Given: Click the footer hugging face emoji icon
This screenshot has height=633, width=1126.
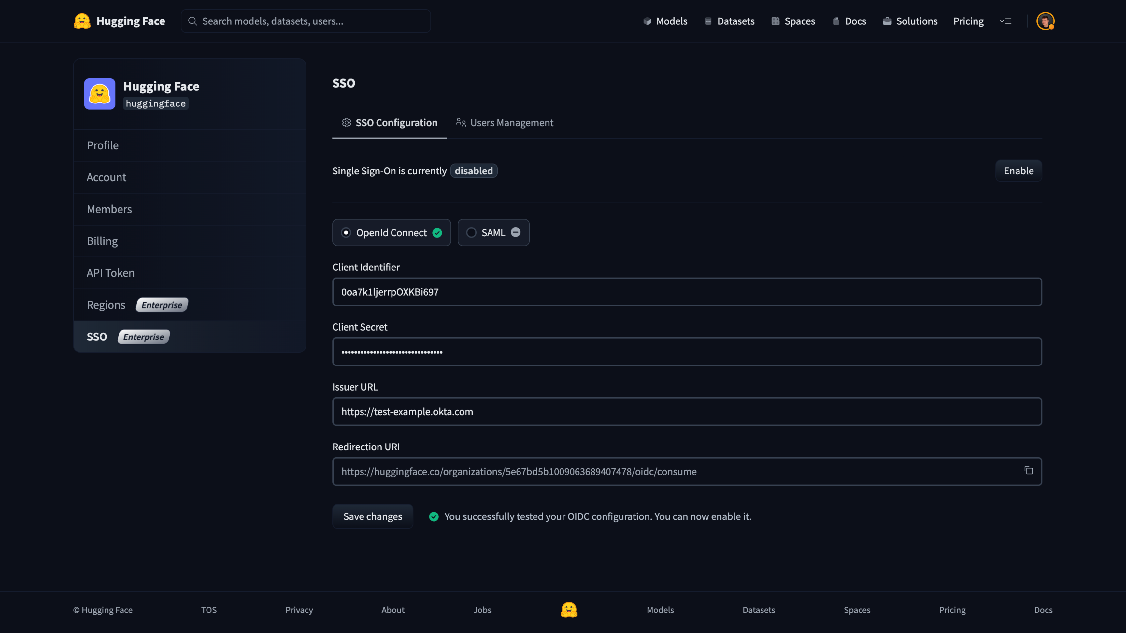Looking at the screenshot, I should 569,610.
